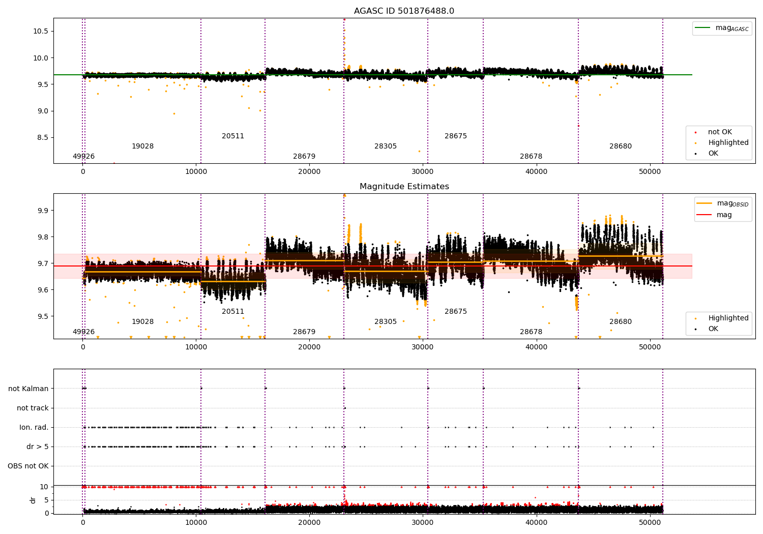This screenshot has height=534, width=763.
Task: Click the 10000 x-tick under the bottom plot
Action: [x=196, y=523]
